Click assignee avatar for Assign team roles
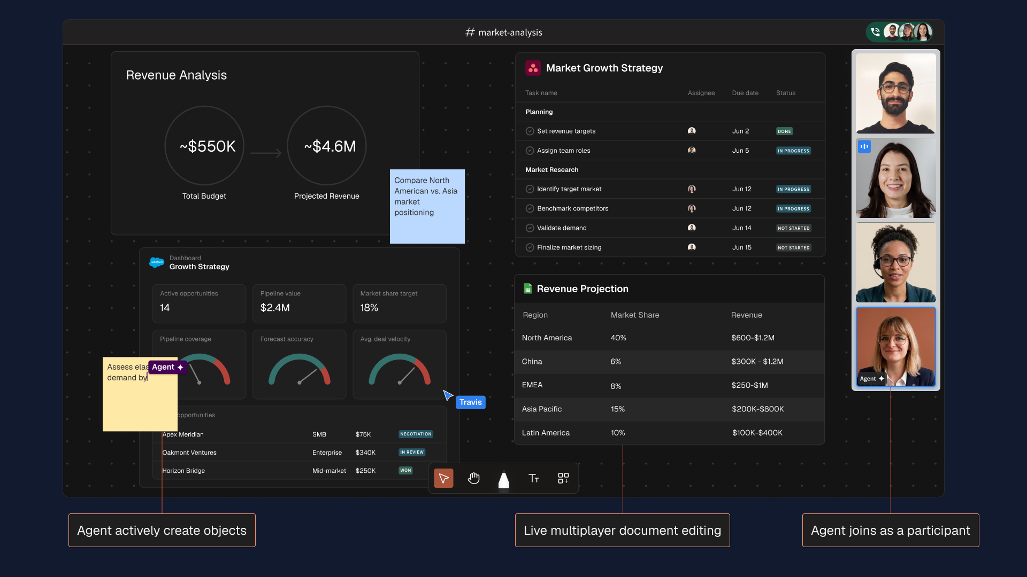 click(692, 151)
